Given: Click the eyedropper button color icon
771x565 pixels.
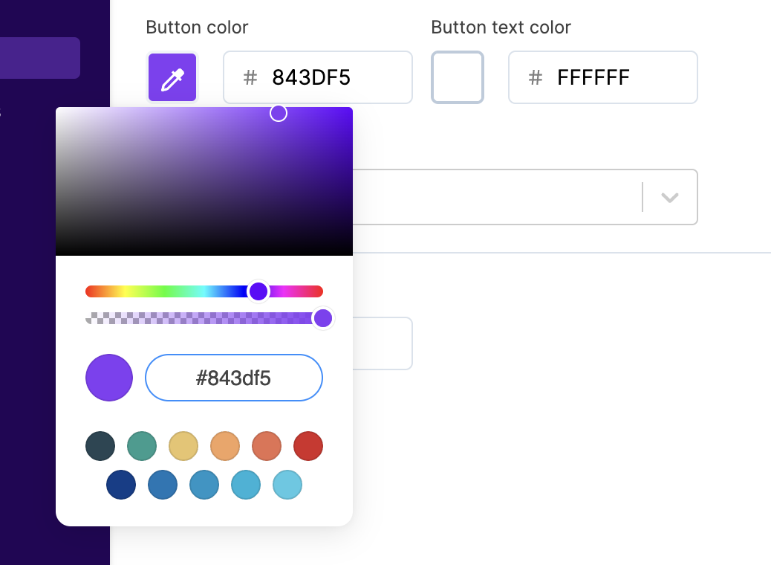Looking at the screenshot, I should 172,77.
